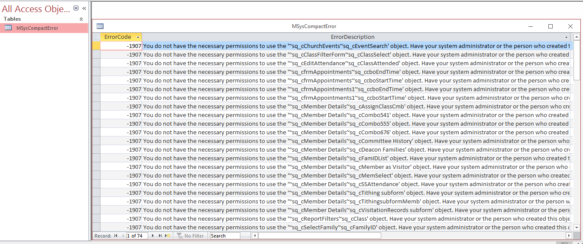Image resolution: width=583 pixels, height=244 pixels.
Task: Open the All Access Objects navigation menu
Action: point(76,8)
